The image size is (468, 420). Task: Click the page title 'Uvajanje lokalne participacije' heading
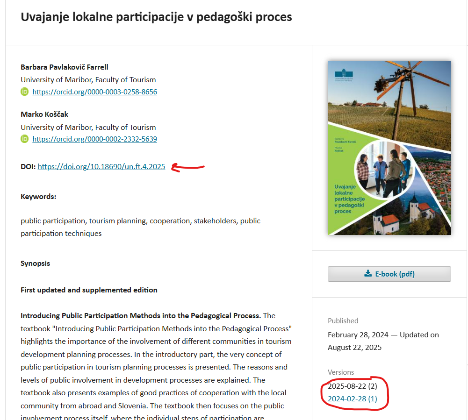(x=156, y=17)
